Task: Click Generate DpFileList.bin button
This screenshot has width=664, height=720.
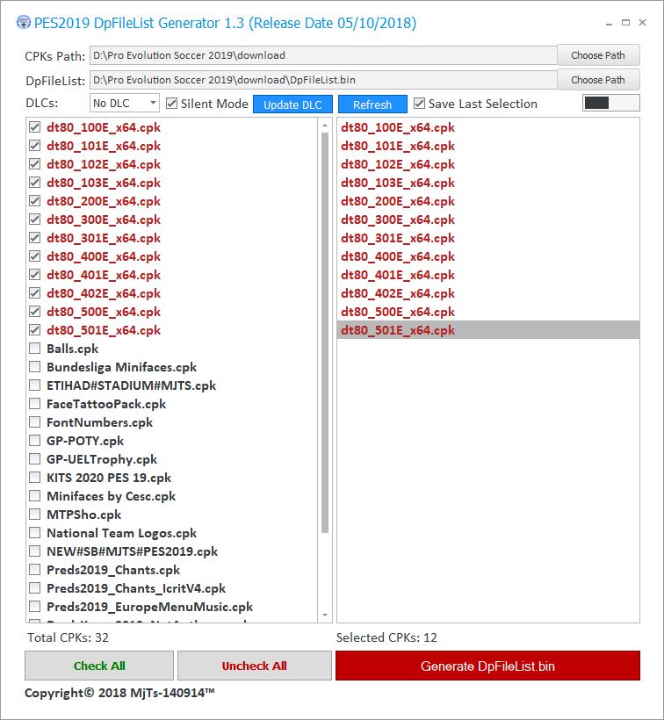Action: coord(487,666)
